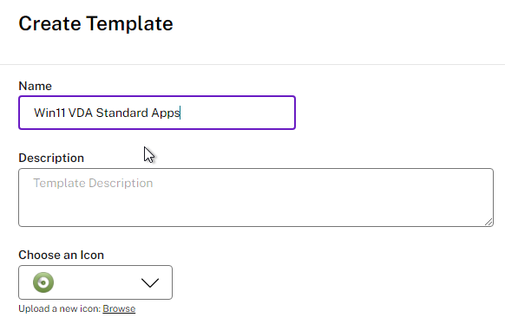Open the Choose an Icon combo box
The height and width of the screenshot is (324, 505).
click(95, 282)
